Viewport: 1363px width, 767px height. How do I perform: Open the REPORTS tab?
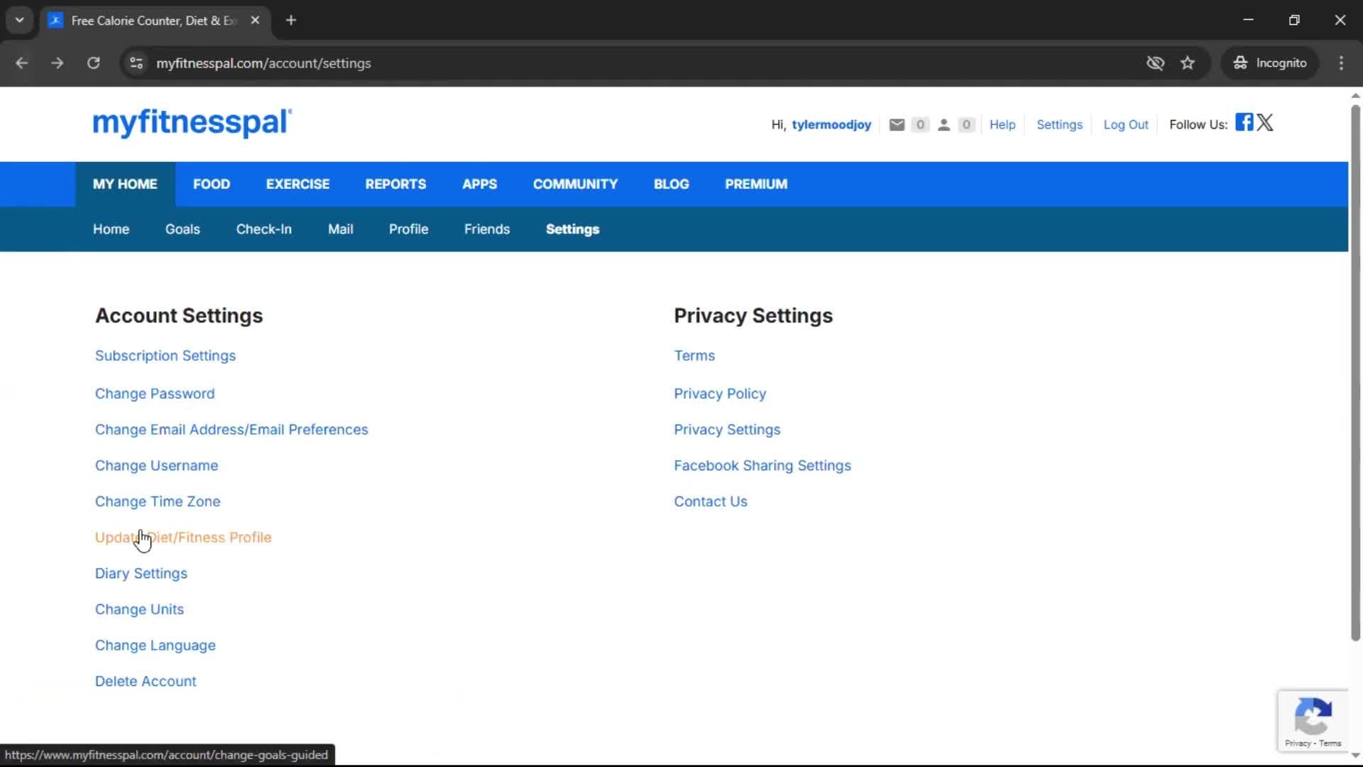point(395,184)
